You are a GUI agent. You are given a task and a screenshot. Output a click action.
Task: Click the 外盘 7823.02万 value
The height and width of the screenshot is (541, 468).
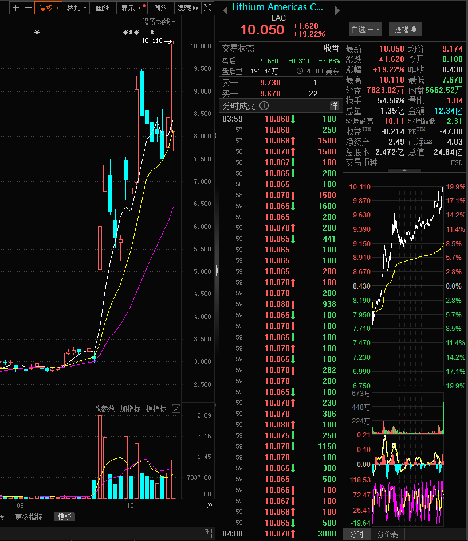pyautogui.click(x=385, y=91)
